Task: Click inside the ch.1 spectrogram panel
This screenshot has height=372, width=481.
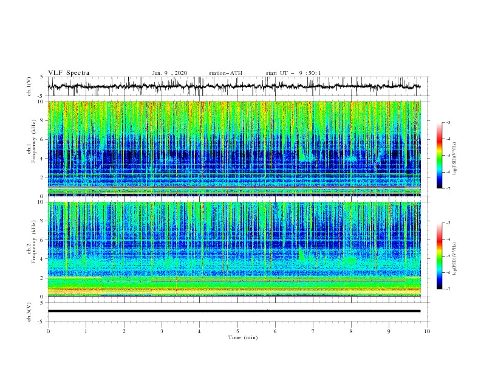Action: (234, 148)
